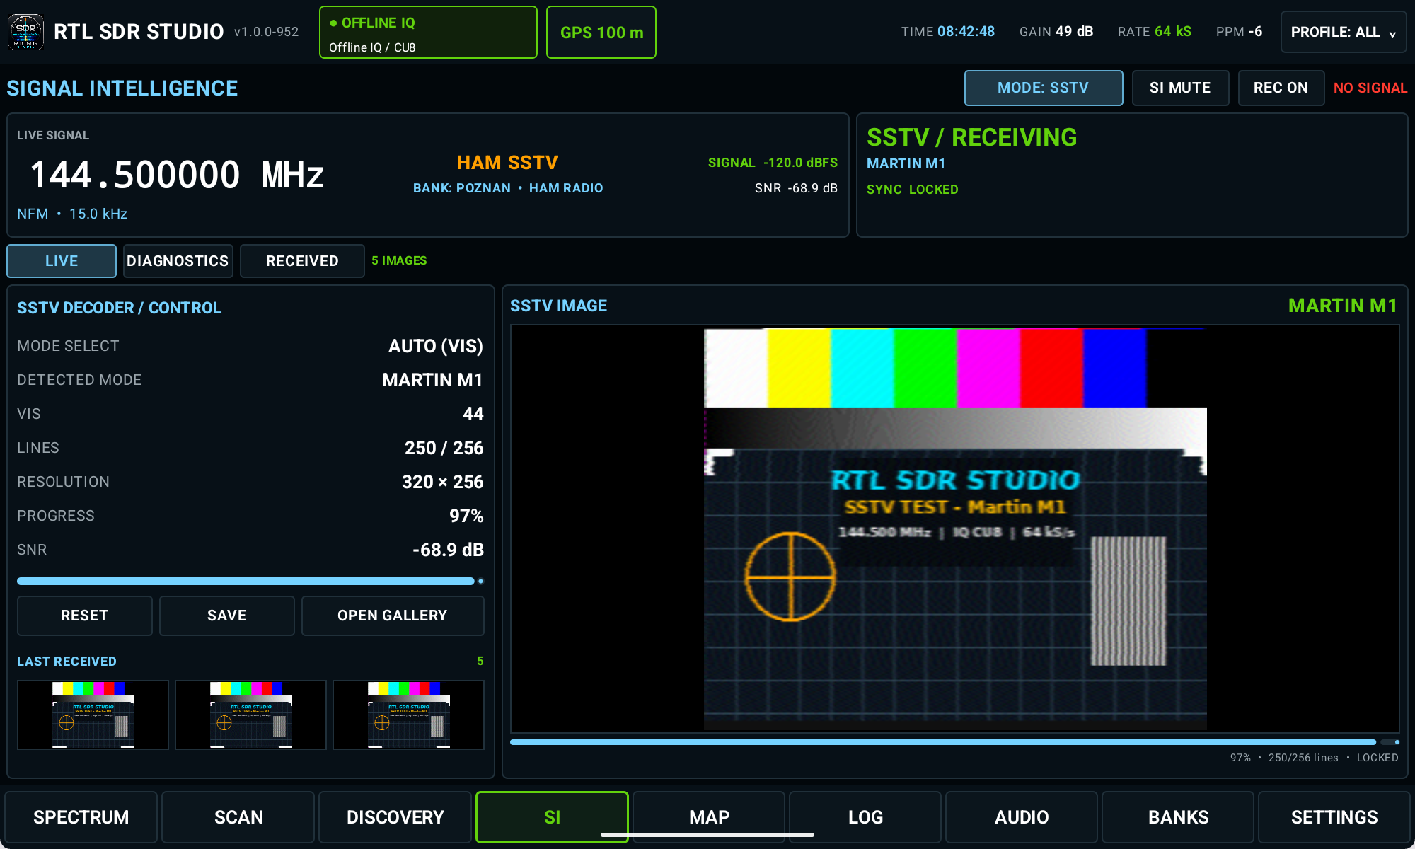Click the decoder progress bar in control panel
1415x849 pixels.
(x=250, y=582)
